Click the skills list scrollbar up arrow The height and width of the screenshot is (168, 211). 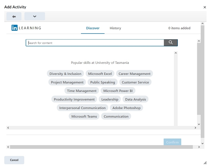point(176,53)
